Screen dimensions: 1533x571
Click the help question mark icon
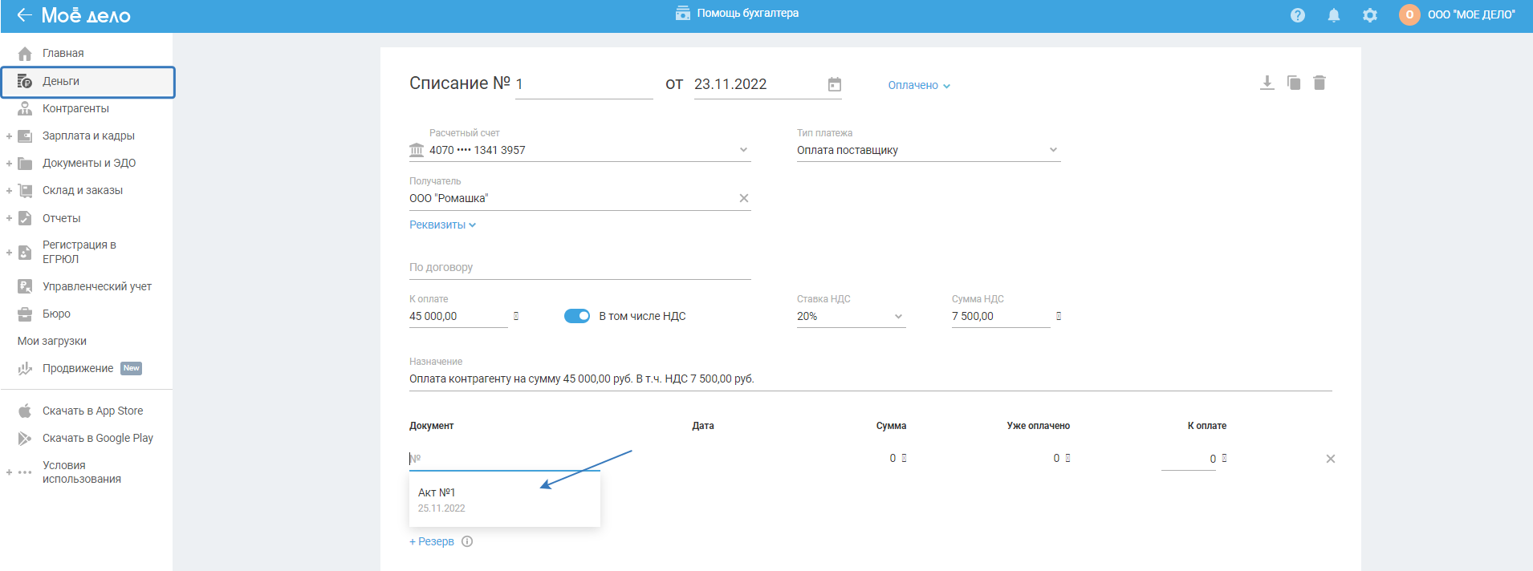[x=1297, y=15]
